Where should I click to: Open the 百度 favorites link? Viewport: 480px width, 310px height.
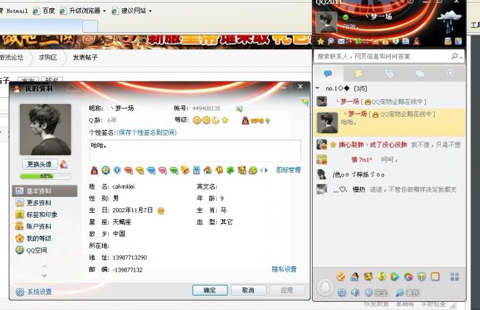pos(44,11)
